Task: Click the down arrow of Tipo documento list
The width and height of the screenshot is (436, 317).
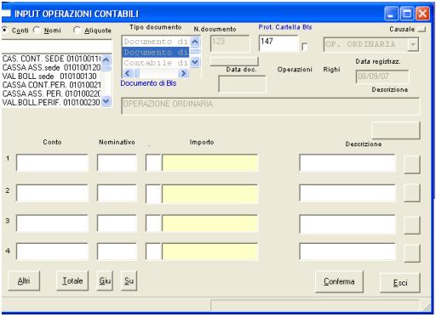Action: click(x=195, y=62)
